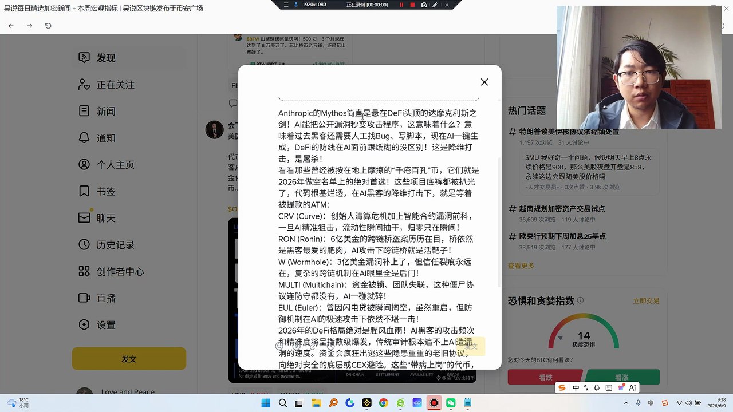Click the fear and greed gauge showing 14
733x412 pixels.
pos(584,331)
